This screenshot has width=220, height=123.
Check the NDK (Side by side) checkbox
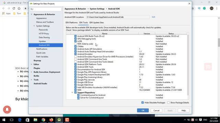point(76,44)
